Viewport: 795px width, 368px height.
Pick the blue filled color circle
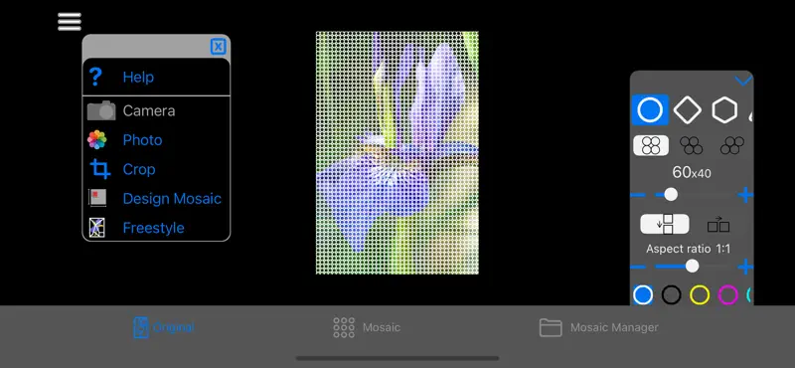point(643,295)
